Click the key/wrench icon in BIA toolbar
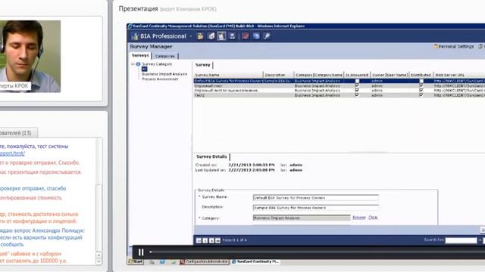Image resolution: width=485 pixels, height=272 pixels. coord(267,36)
